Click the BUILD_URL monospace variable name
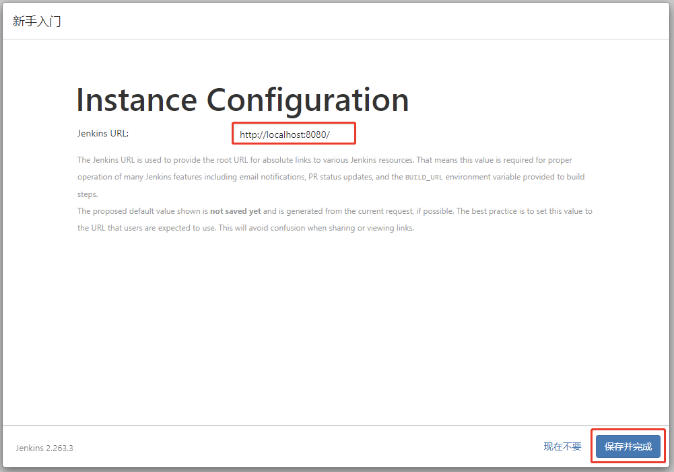The width and height of the screenshot is (674, 472). [x=424, y=178]
